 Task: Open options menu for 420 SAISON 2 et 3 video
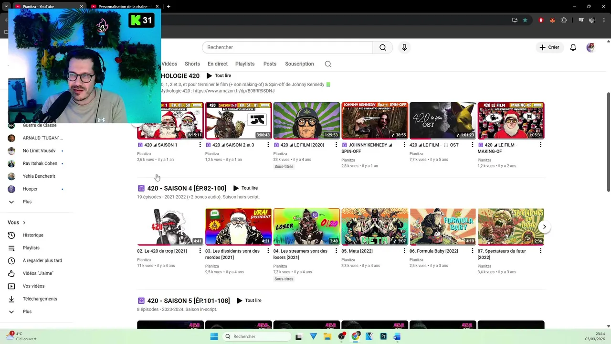click(268, 145)
